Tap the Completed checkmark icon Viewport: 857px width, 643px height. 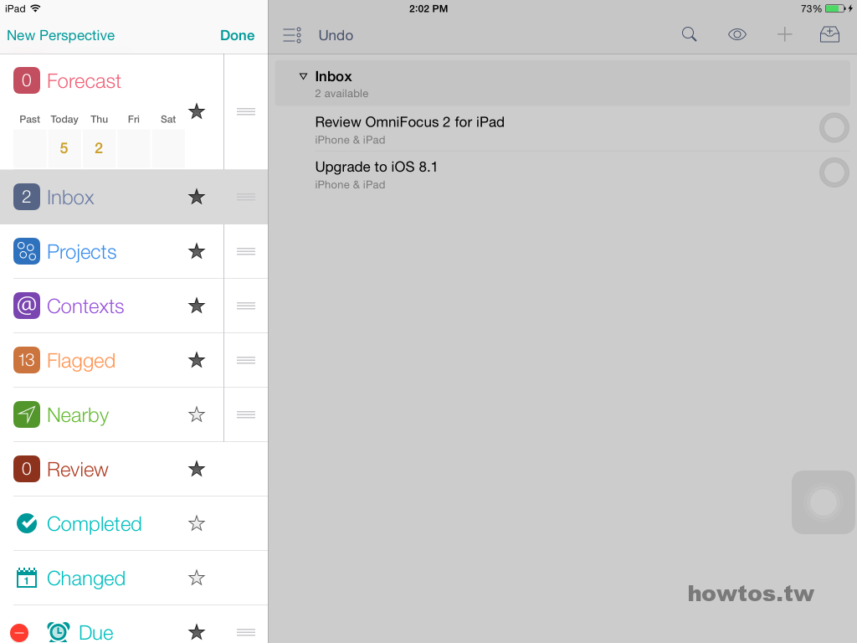[26, 523]
